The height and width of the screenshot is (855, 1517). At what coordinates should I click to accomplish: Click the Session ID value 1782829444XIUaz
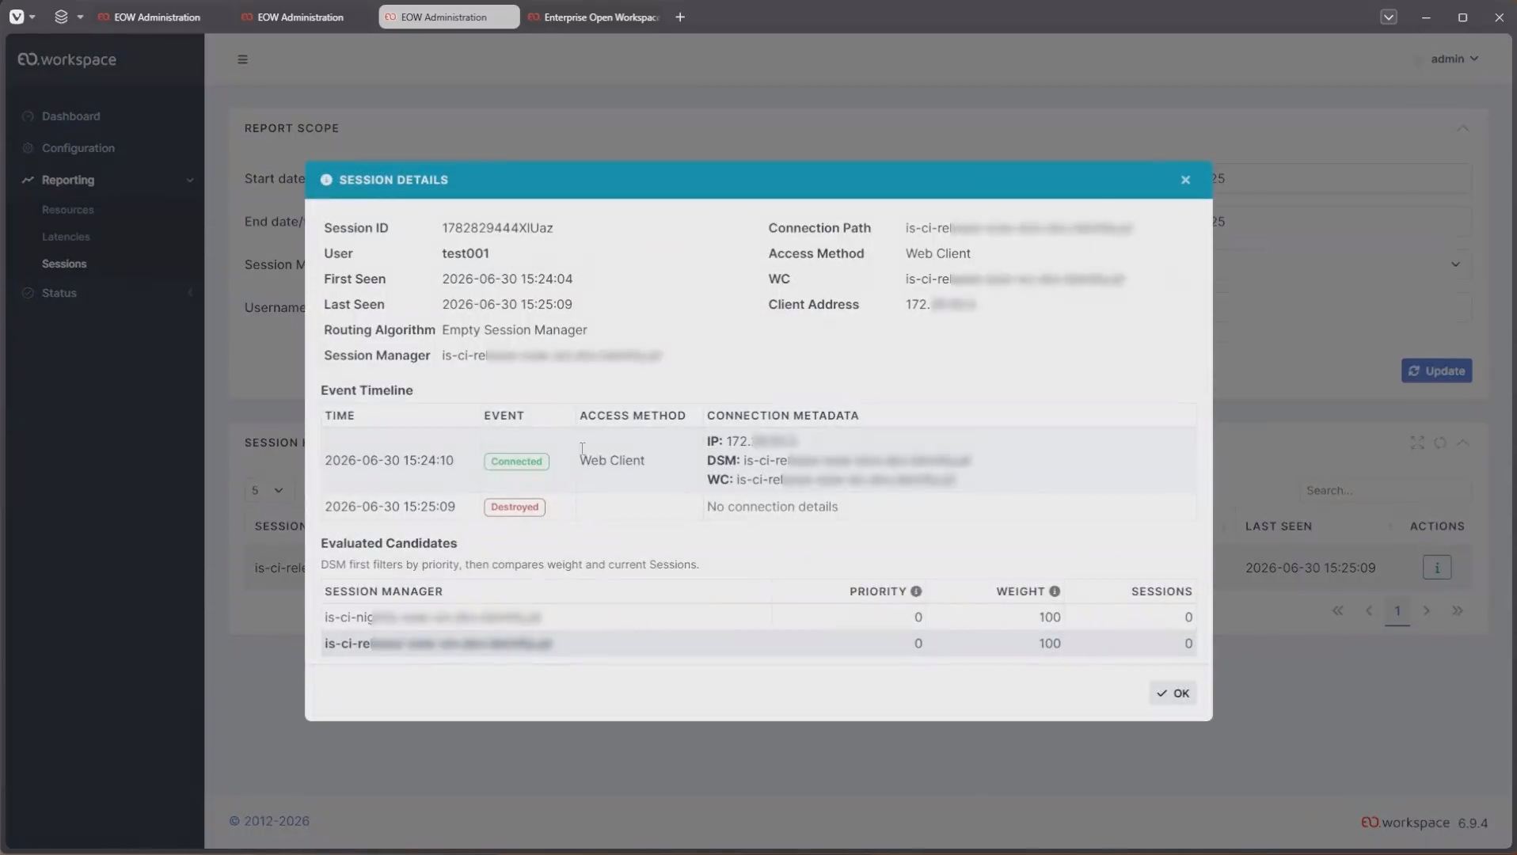click(x=497, y=228)
